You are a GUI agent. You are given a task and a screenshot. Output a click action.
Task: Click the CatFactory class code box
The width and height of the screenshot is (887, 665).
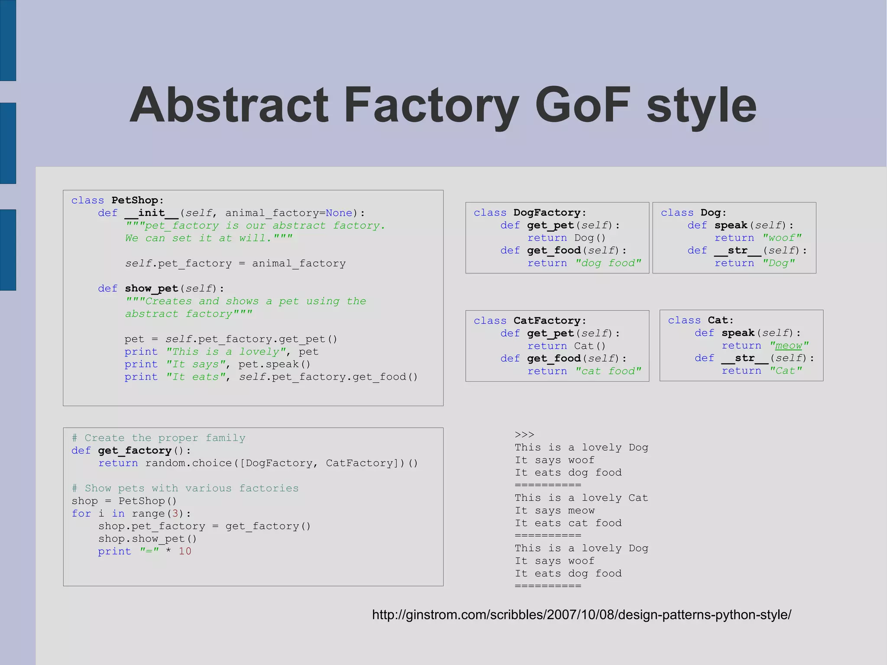557,346
